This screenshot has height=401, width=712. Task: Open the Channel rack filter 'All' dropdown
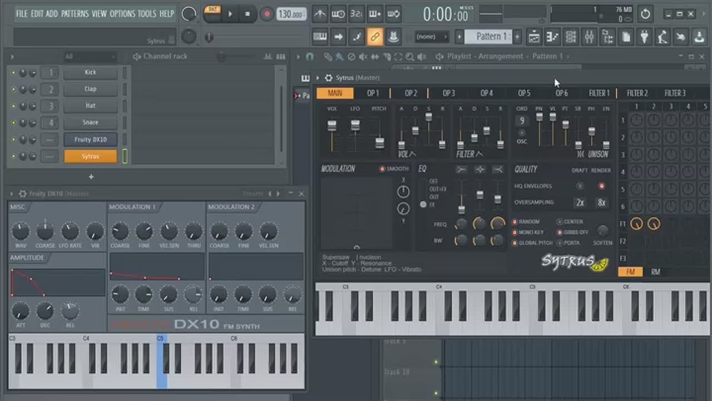click(x=89, y=57)
